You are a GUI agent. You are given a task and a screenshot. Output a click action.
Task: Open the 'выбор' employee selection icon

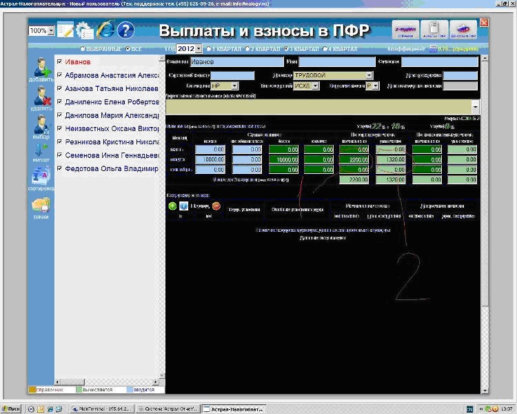point(41,126)
